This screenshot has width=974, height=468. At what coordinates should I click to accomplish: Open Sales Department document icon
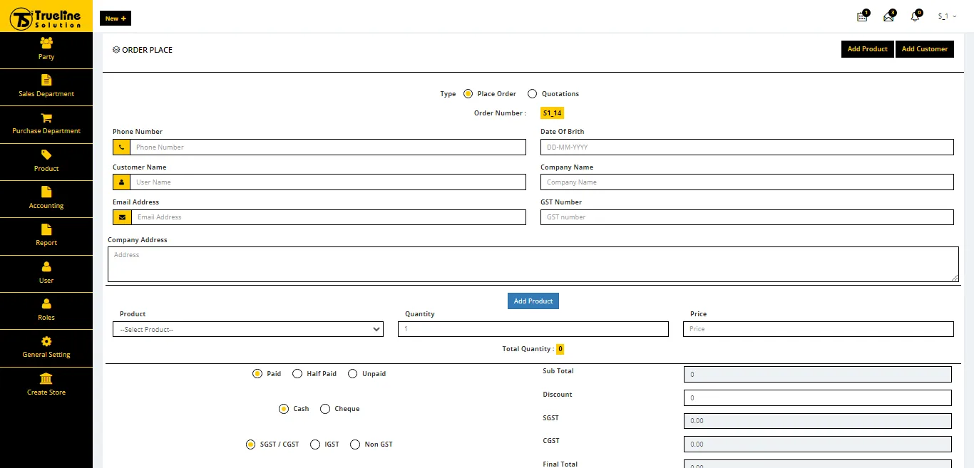pos(46,80)
